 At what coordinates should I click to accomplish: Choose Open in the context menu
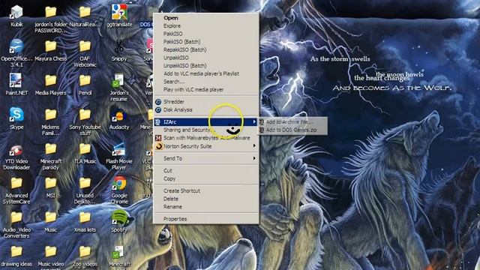205,18
